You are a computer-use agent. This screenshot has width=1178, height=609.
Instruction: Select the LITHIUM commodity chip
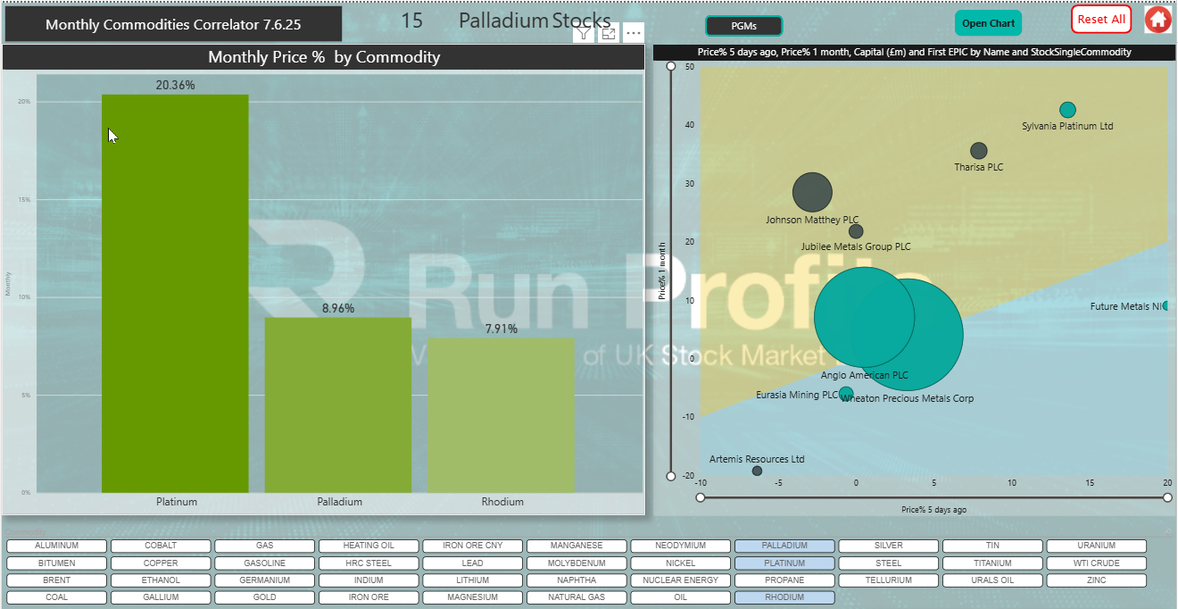(x=473, y=580)
